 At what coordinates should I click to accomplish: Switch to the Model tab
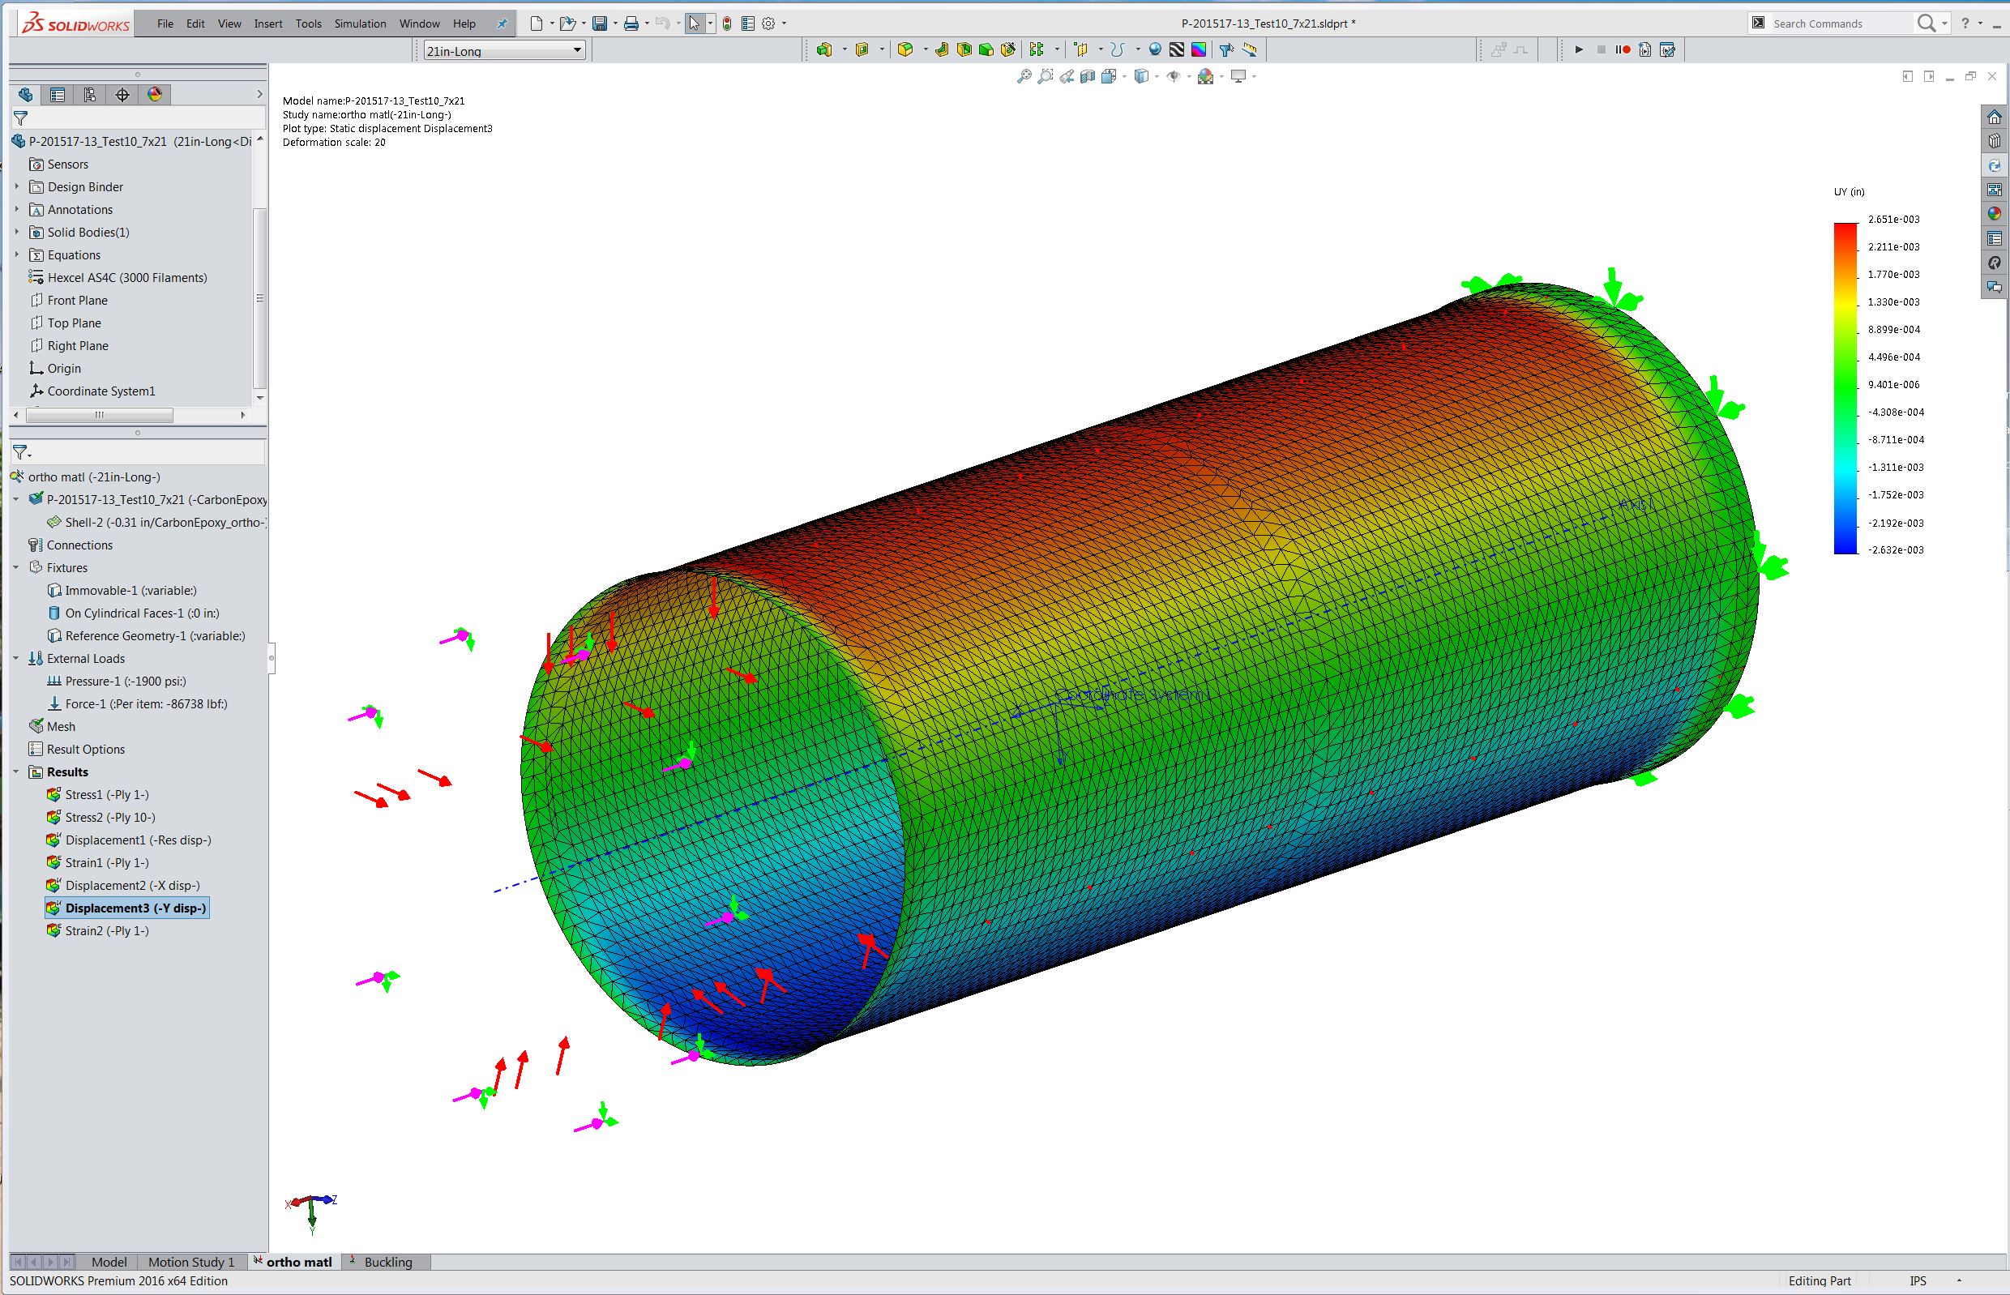click(109, 1261)
